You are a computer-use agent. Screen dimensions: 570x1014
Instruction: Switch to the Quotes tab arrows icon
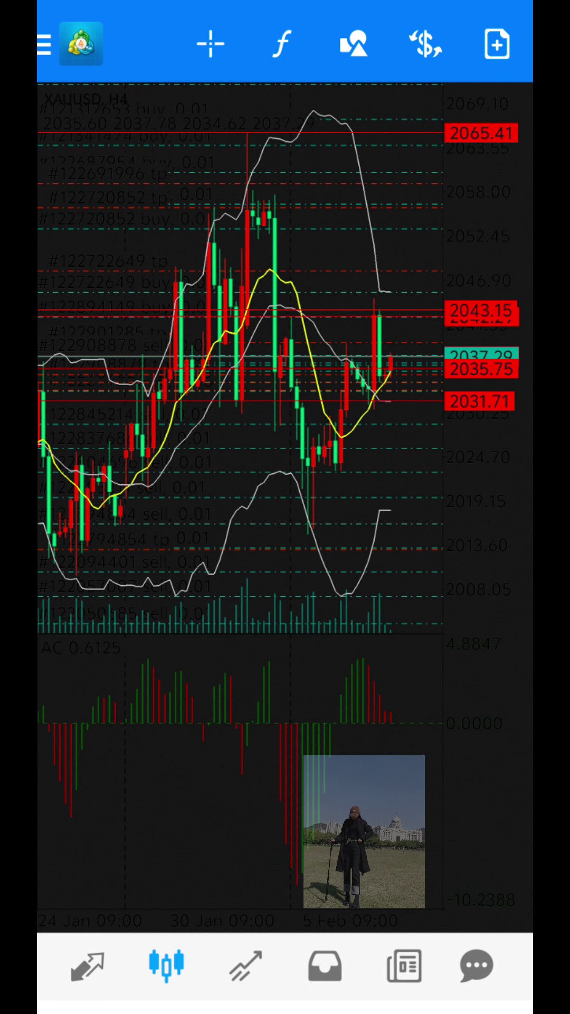click(88, 966)
